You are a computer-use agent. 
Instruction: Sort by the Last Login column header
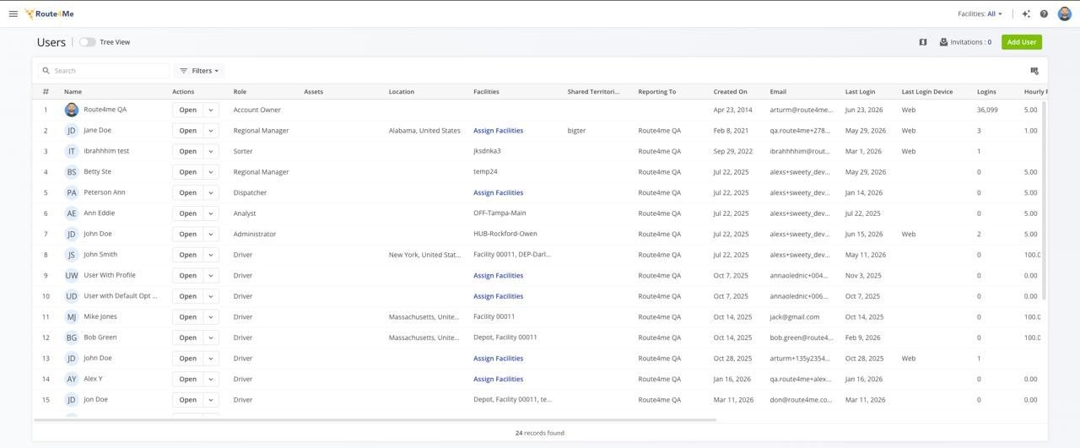point(860,91)
